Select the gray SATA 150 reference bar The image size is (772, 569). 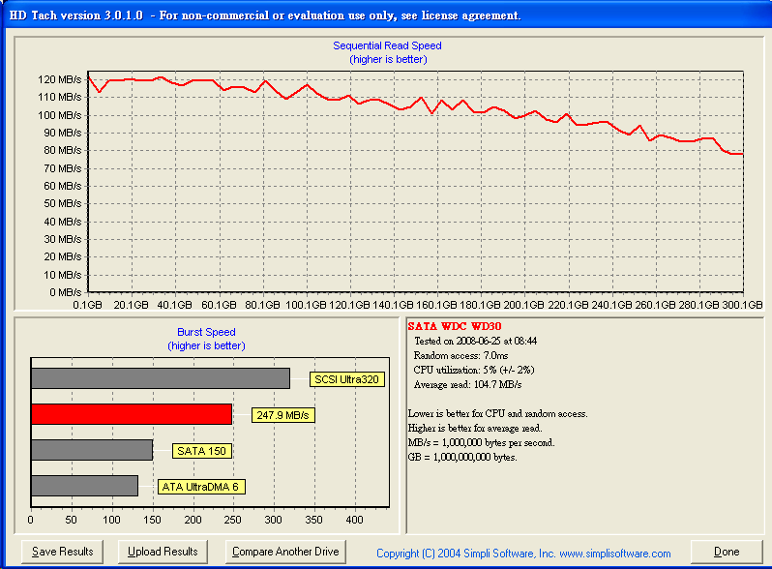[92, 450]
